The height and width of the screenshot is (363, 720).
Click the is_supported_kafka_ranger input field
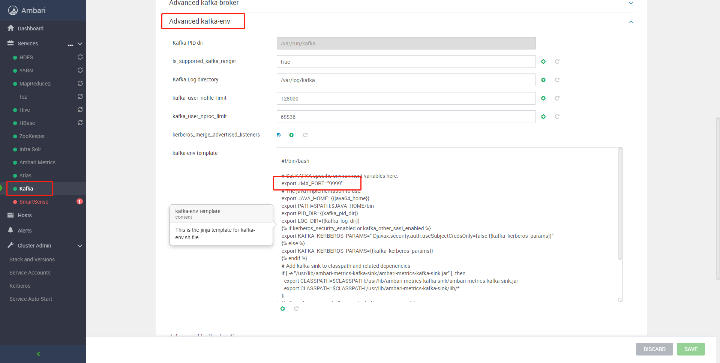coord(406,61)
